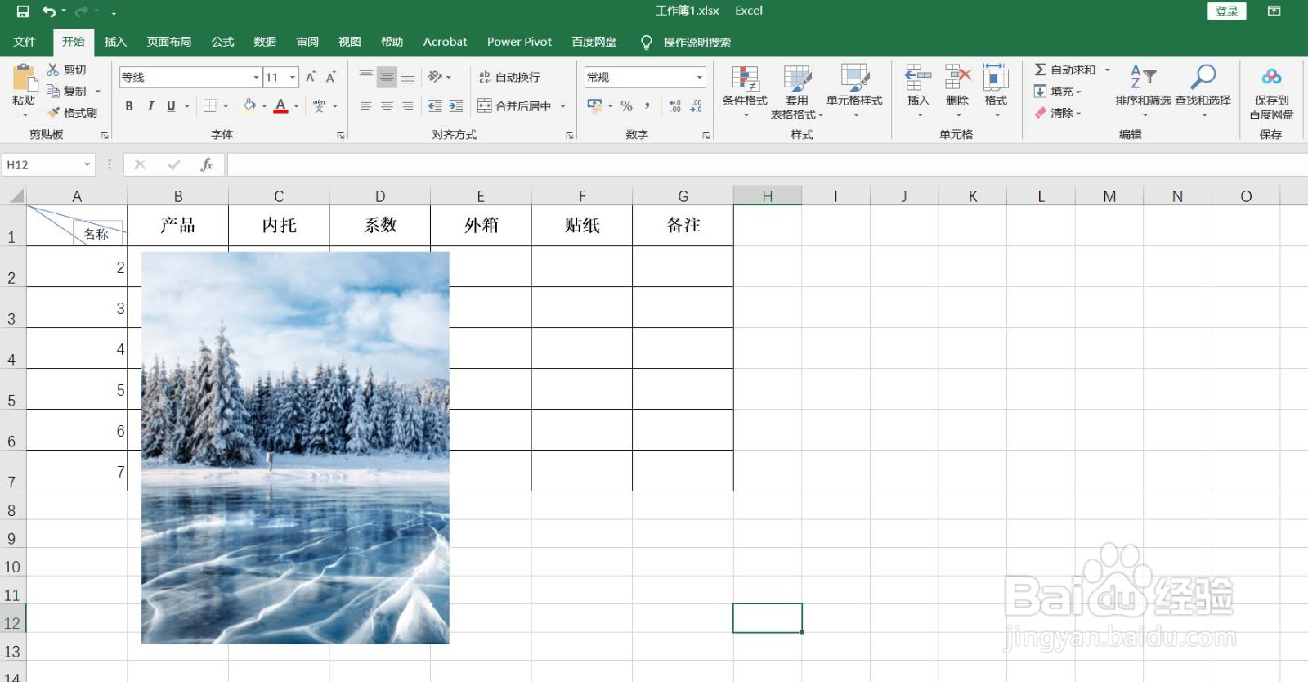The width and height of the screenshot is (1308, 682).
Task: Open 排序和筛选 sort and filter
Action: tap(1143, 90)
